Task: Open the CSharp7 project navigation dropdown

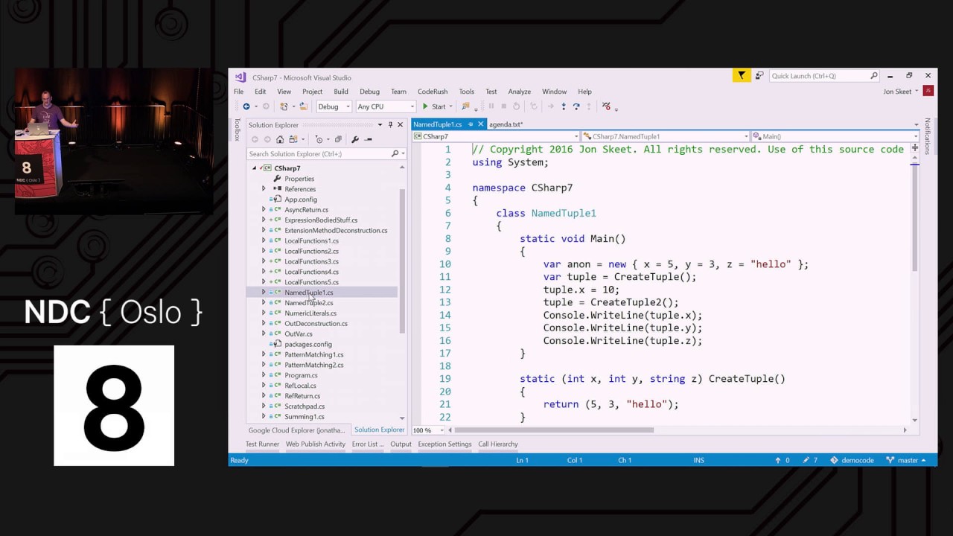Action: click(496, 136)
